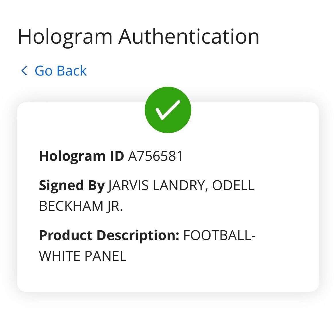Click the FOOTBALL- product text

pyautogui.click(x=219, y=235)
